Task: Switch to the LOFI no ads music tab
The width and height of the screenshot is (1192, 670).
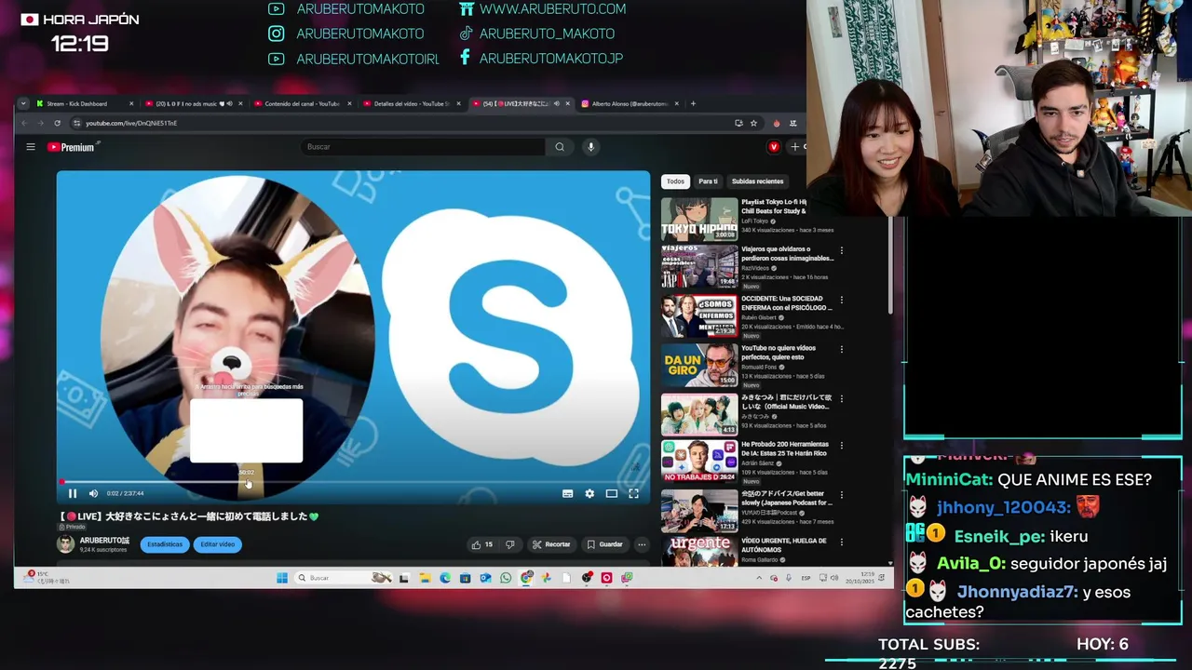Action: pyautogui.click(x=192, y=103)
